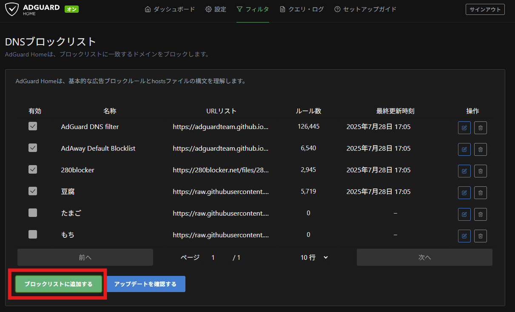515x312 pixels.
Task: Delete the 280blocker list entry
Action: [481, 171]
